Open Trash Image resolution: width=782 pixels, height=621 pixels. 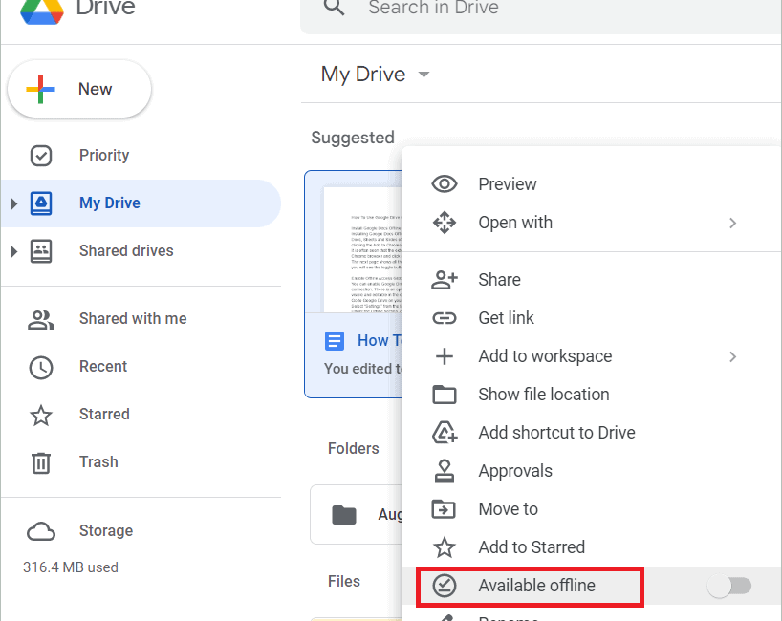pyautogui.click(x=98, y=462)
